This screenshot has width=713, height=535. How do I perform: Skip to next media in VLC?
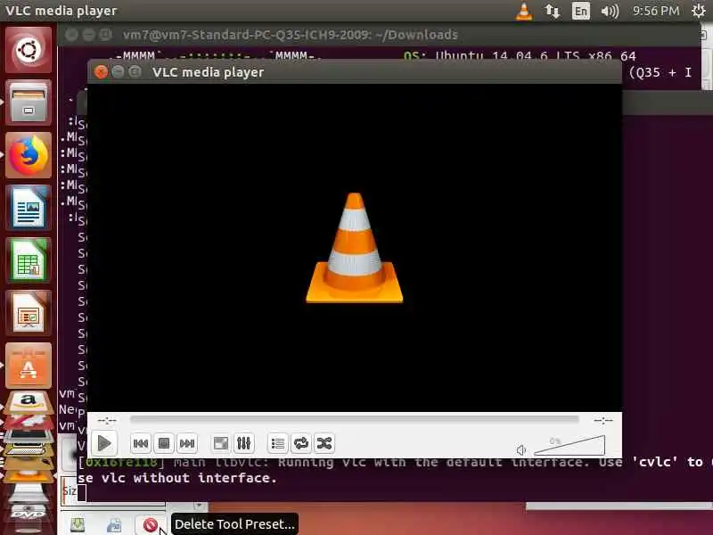tap(187, 443)
